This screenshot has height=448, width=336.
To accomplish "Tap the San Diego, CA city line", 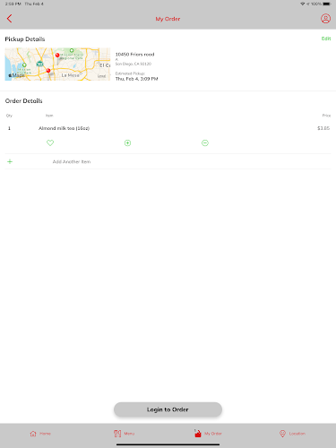I will [134, 64].
